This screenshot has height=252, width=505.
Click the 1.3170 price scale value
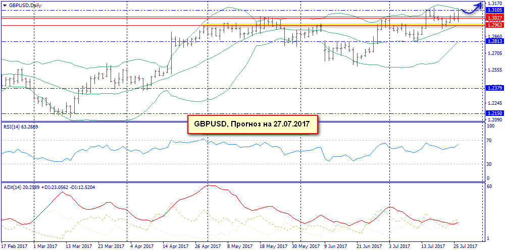pos(494,4)
